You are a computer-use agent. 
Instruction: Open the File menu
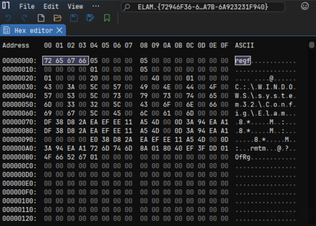(27, 7)
